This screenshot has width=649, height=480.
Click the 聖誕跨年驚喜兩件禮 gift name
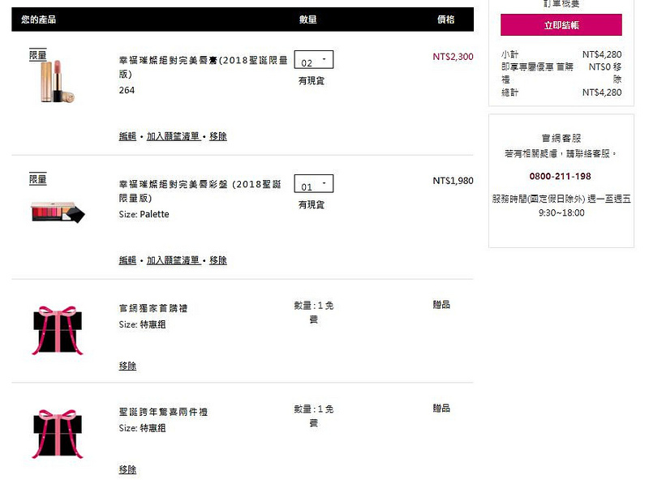coord(163,412)
